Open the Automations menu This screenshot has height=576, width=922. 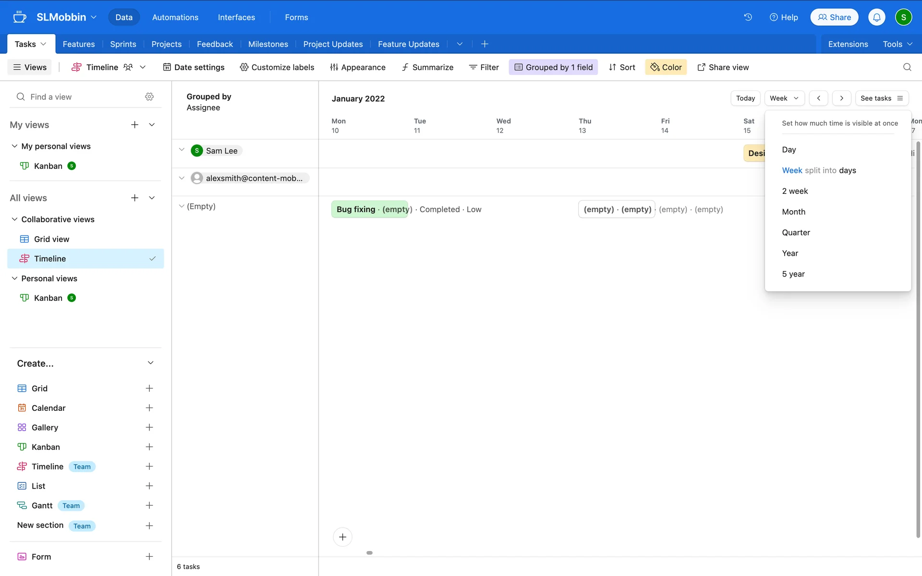[175, 17]
